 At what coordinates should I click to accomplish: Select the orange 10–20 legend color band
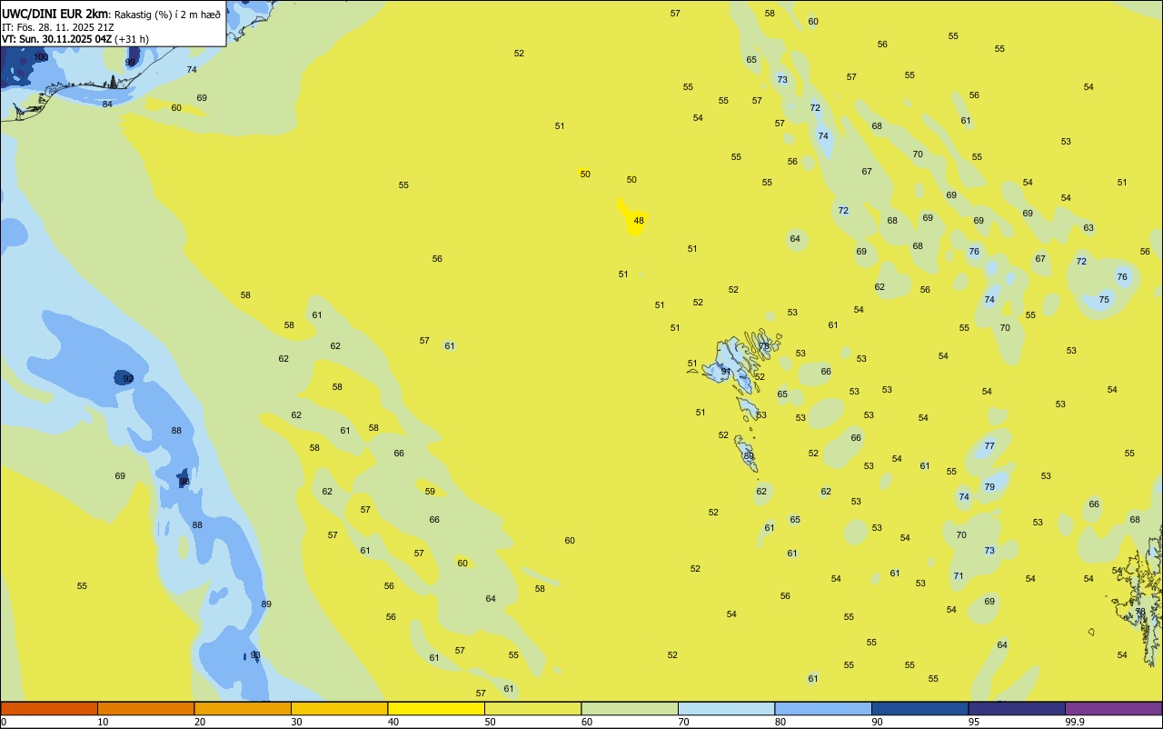coord(145,708)
